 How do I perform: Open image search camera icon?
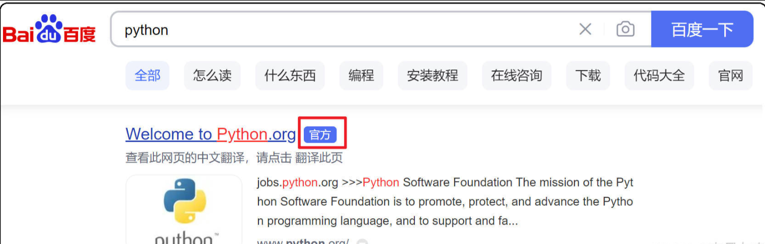pos(625,29)
